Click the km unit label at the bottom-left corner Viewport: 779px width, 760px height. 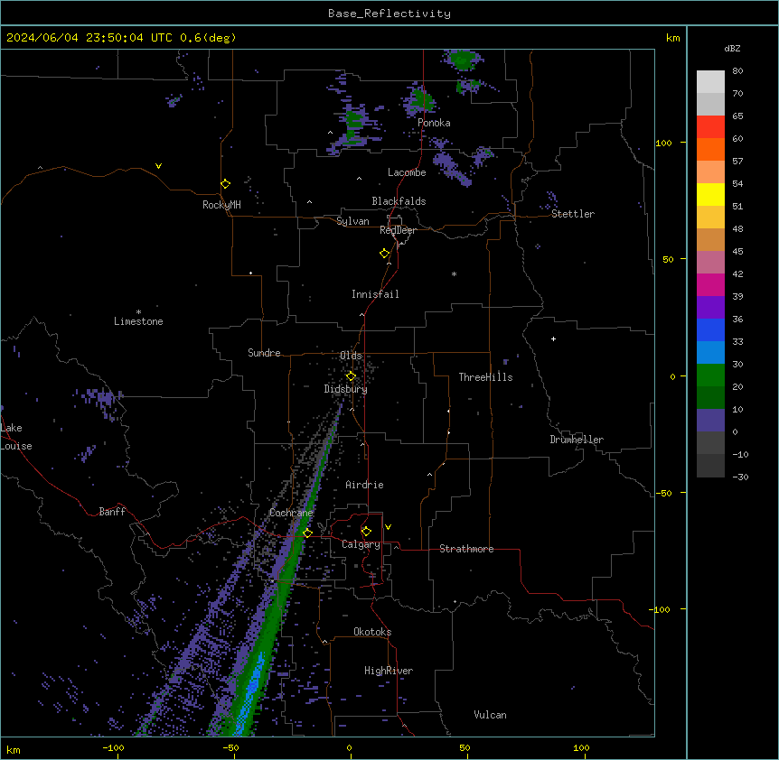click(x=14, y=749)
